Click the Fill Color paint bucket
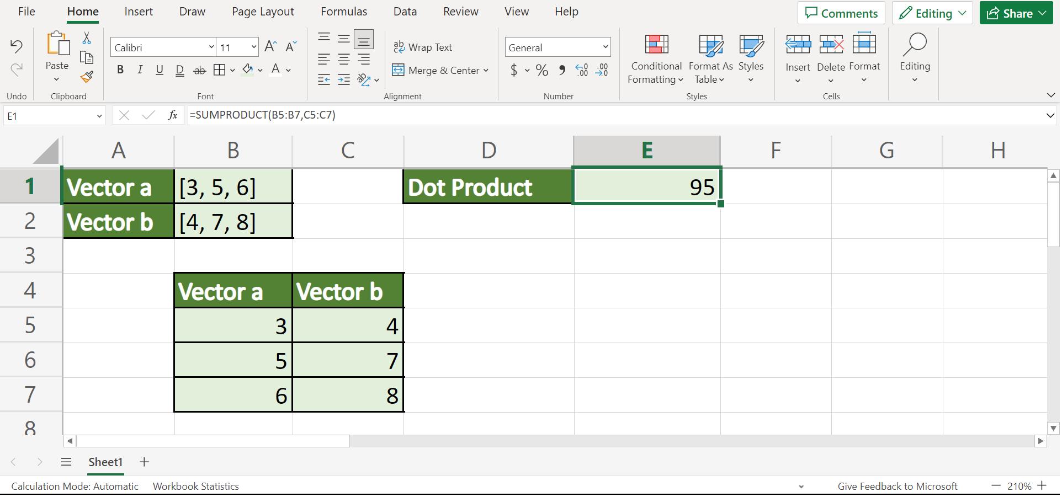1062x497 pixels. pos(248,70)
